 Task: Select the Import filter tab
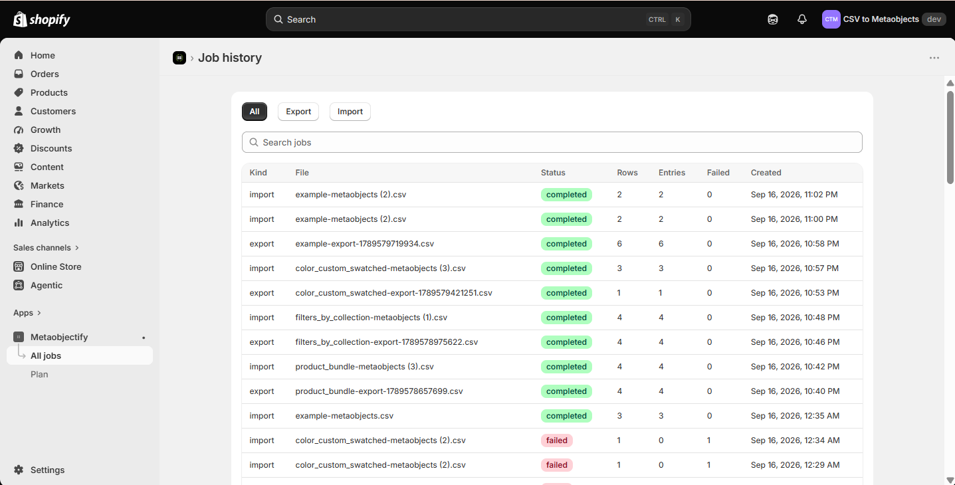pyautogui.click(x=350, y=112)
